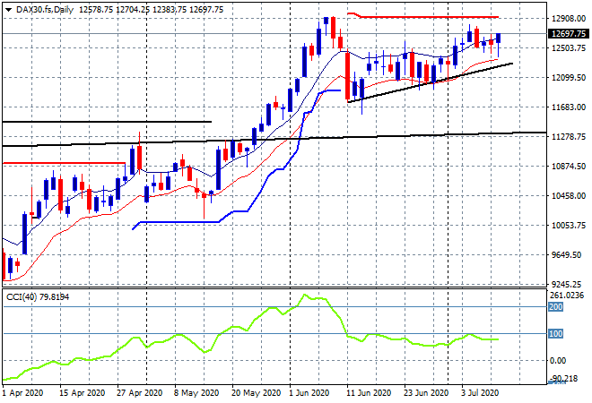Click the price axis label 9649.50
Screen dimensions: 592x403
(566, 255)
